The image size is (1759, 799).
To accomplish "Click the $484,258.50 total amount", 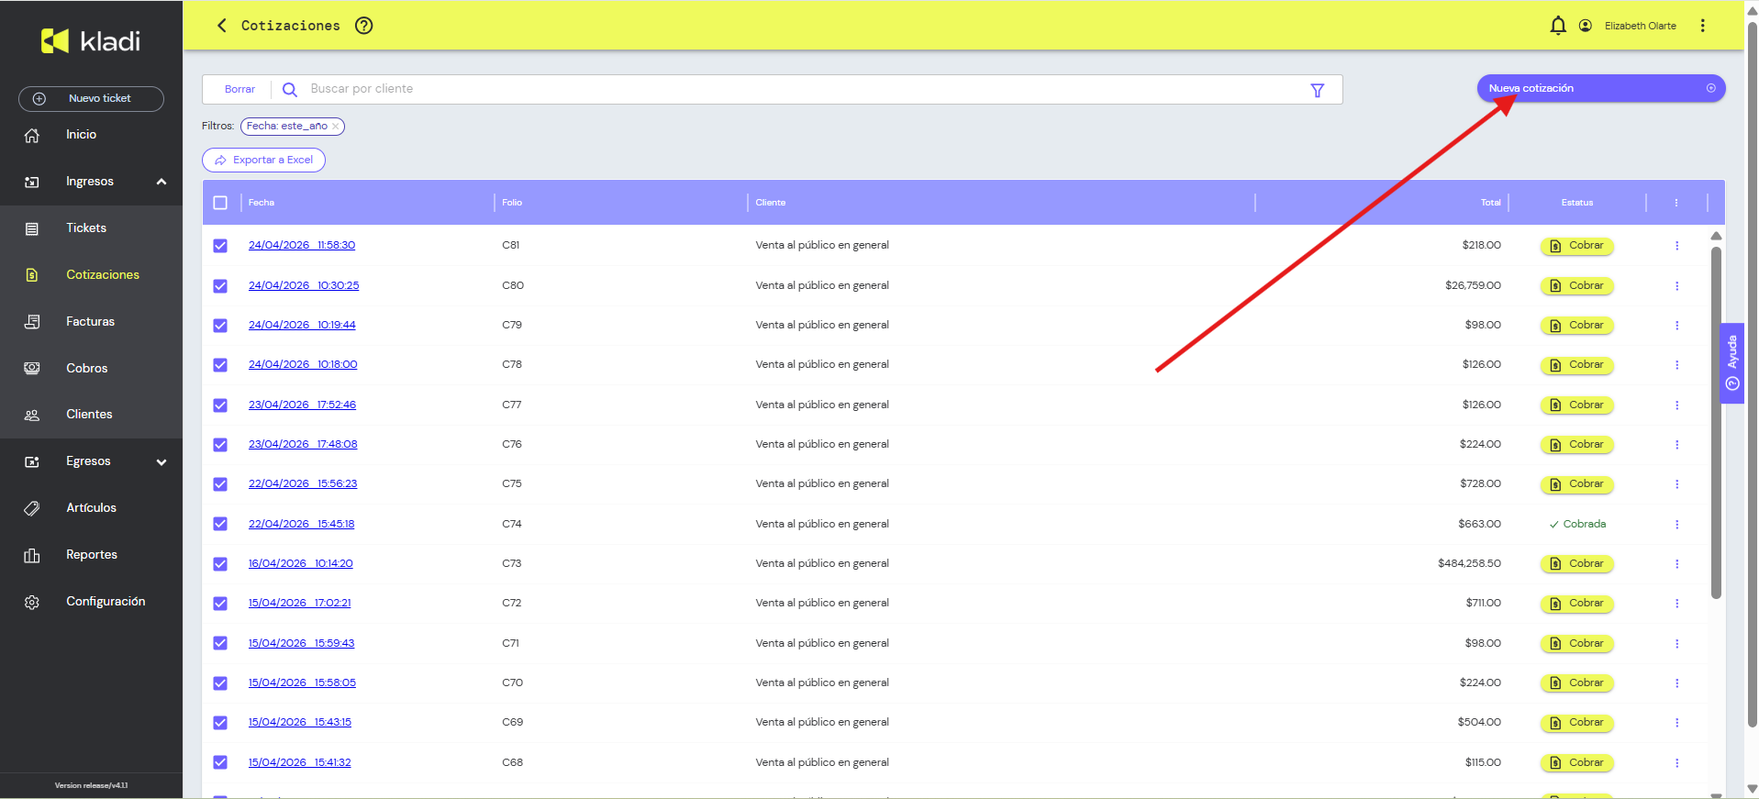I will click(x=1469, y=563).
